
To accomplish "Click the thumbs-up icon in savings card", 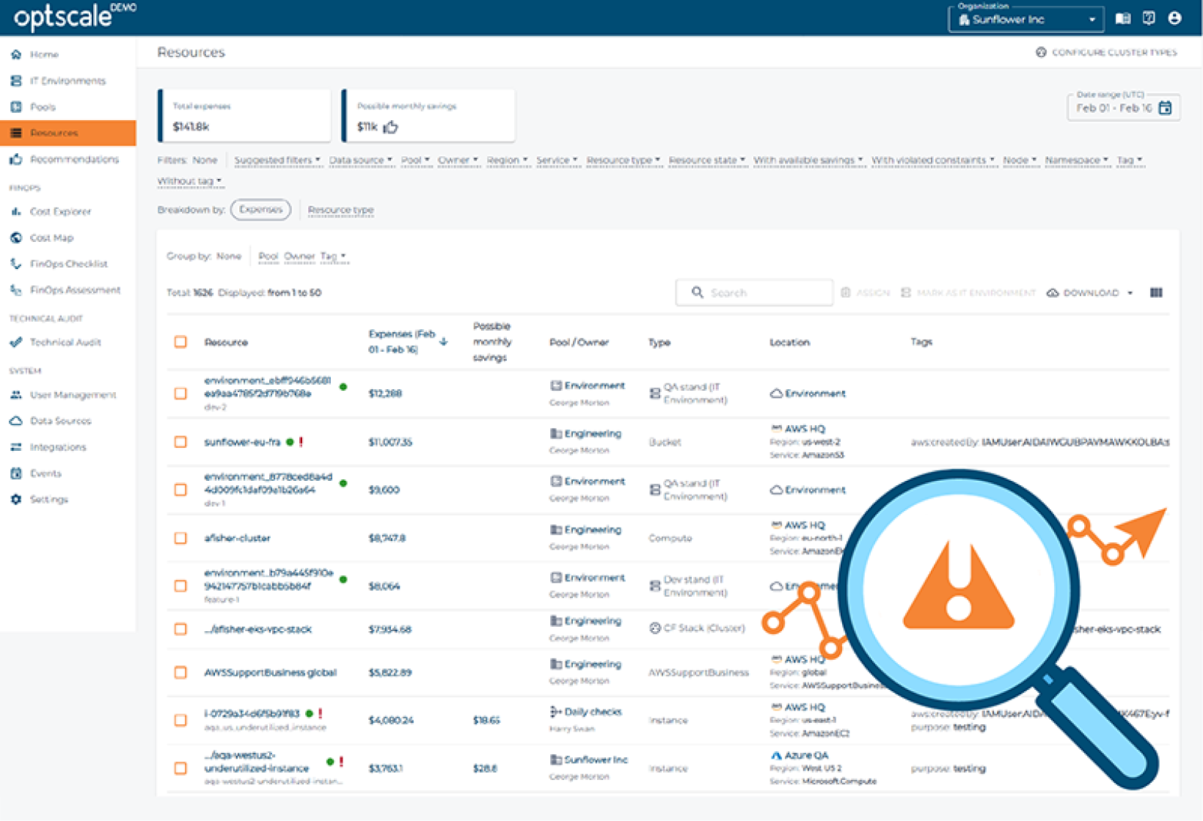I will 390,127.
